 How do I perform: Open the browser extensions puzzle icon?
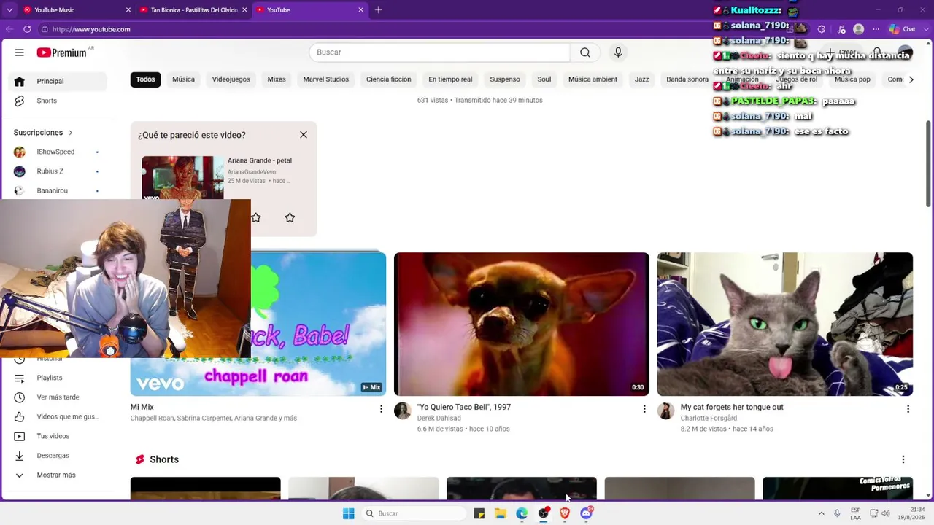822,29
